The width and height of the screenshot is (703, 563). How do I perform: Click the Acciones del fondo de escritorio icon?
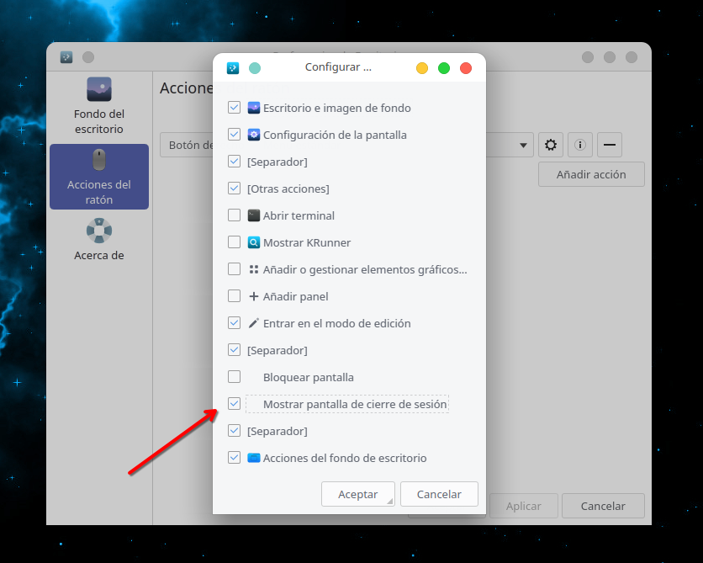click(x=254, y=458)
